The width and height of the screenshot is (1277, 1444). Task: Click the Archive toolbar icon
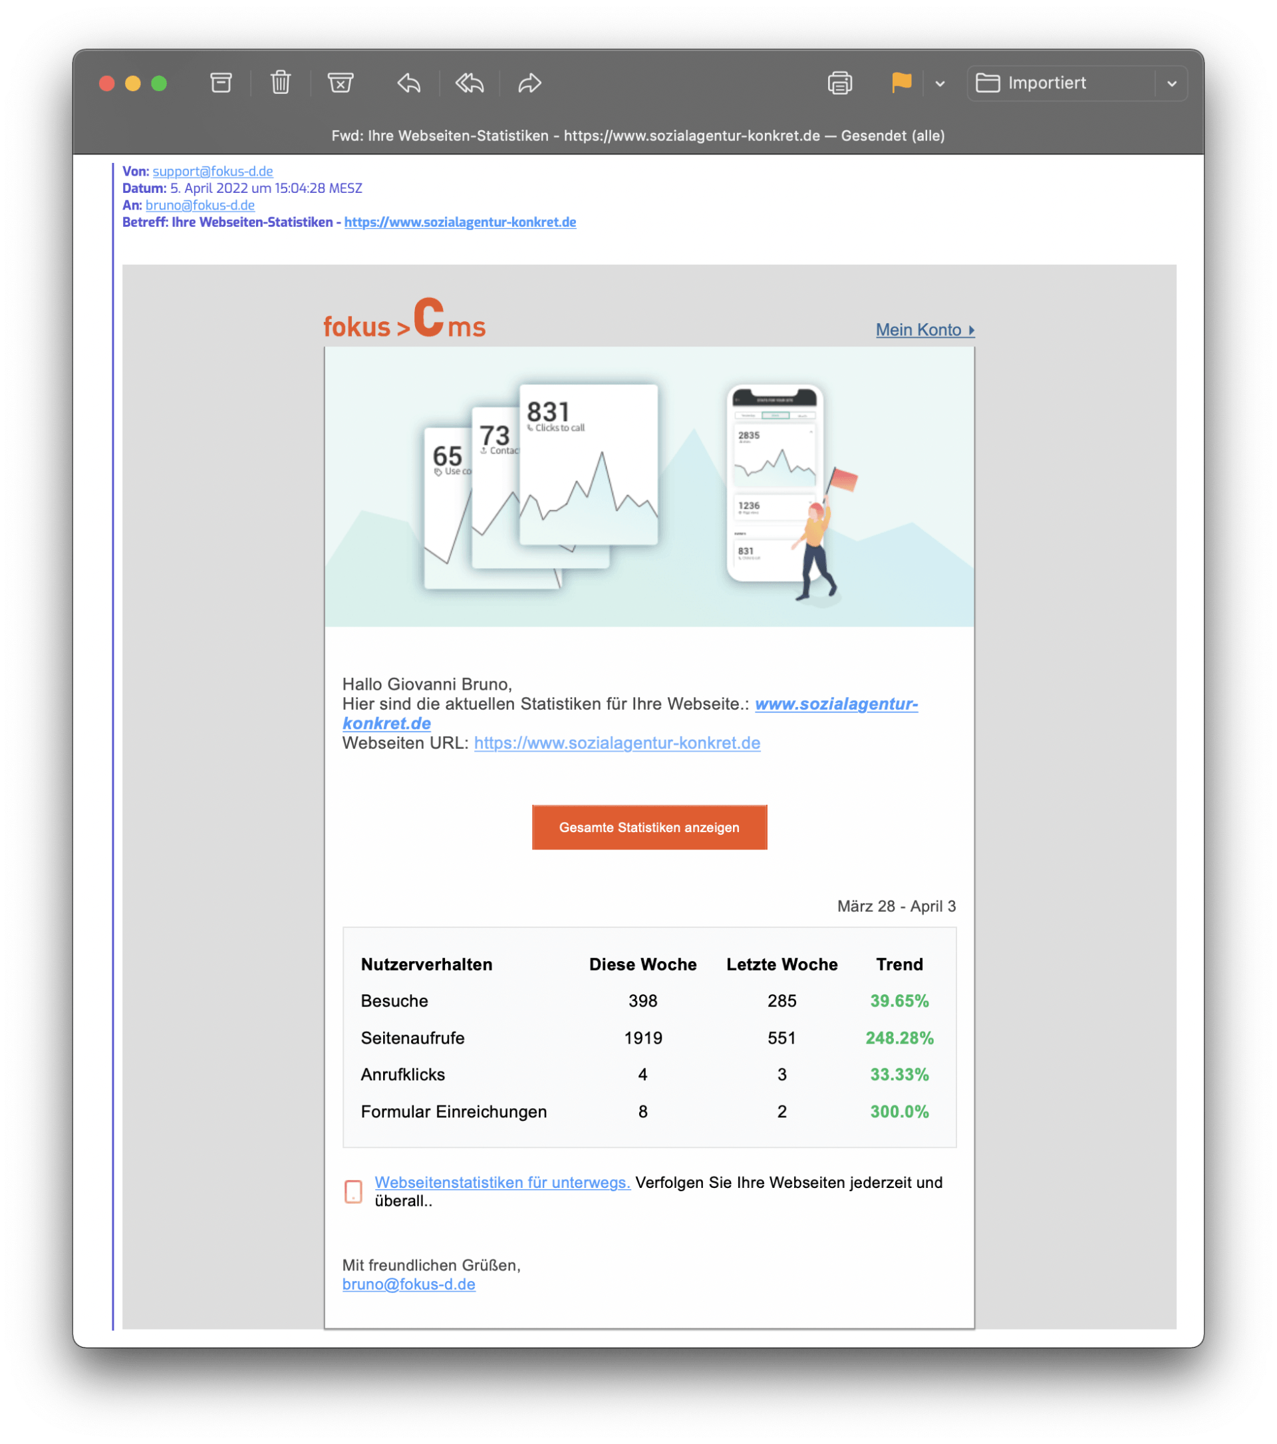[x=221, y=83]
